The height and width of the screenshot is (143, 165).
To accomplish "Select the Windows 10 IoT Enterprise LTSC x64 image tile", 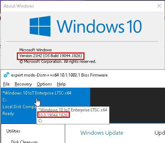I will coord(45,106).
